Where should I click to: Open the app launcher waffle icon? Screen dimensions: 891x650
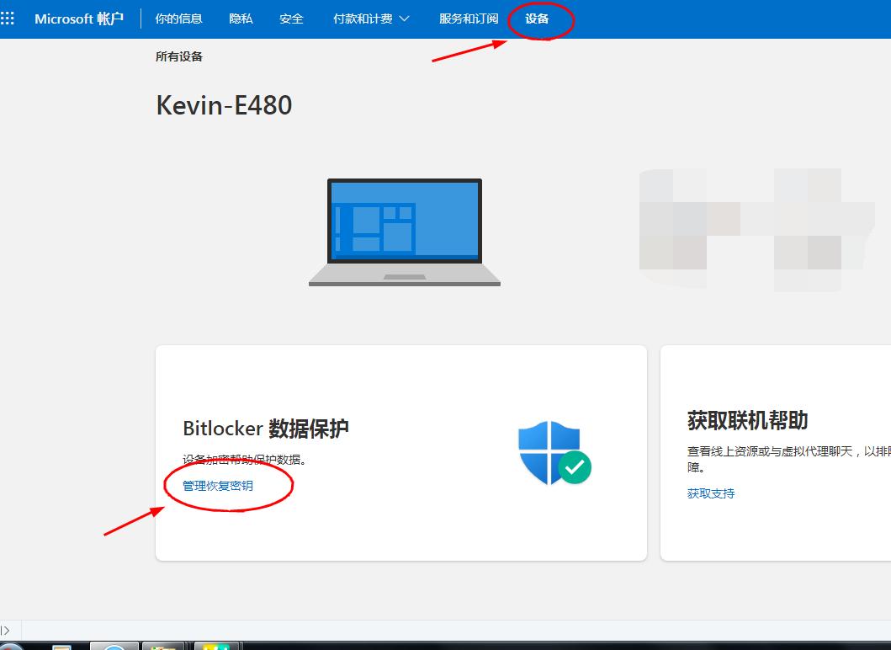tap(9, 18)
